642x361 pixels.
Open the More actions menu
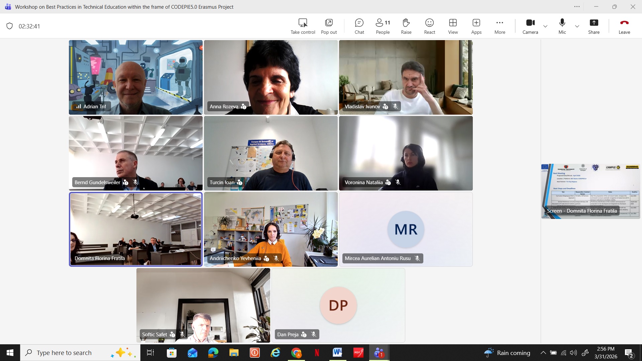500,26
